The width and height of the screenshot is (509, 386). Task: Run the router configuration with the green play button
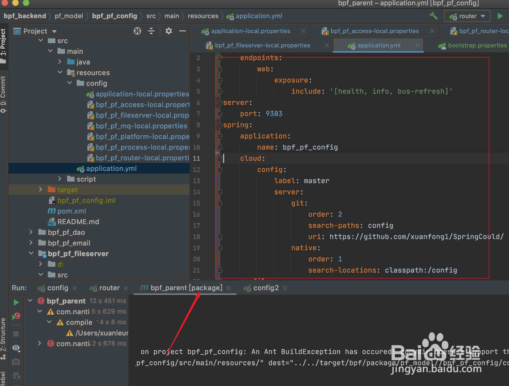click(500, 16)
